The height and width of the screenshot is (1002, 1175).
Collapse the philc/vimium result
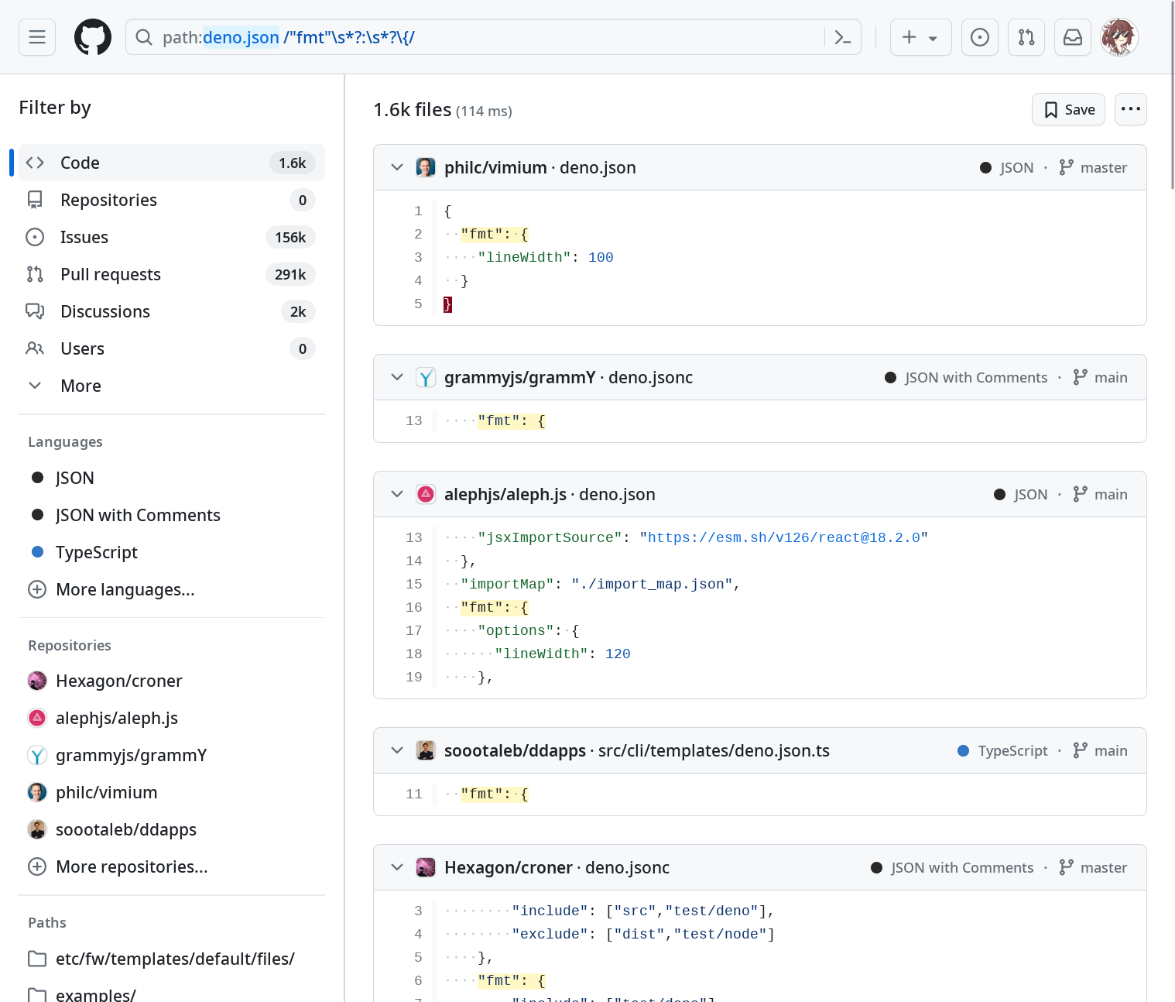(x=397, y=167)
